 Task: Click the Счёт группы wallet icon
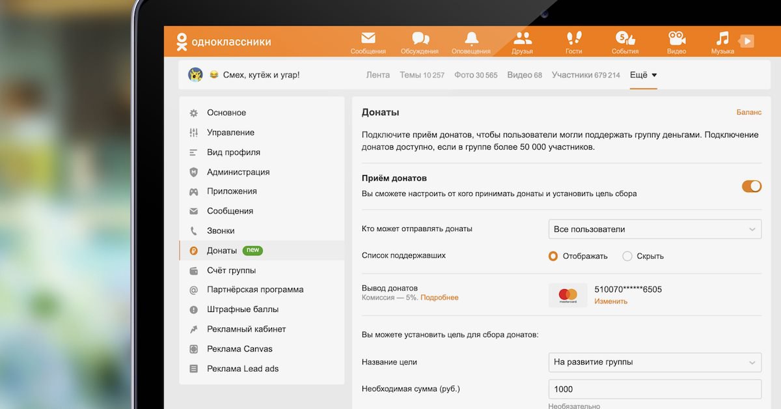193,270
